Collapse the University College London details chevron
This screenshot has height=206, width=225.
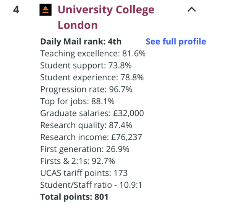[191, 10]
